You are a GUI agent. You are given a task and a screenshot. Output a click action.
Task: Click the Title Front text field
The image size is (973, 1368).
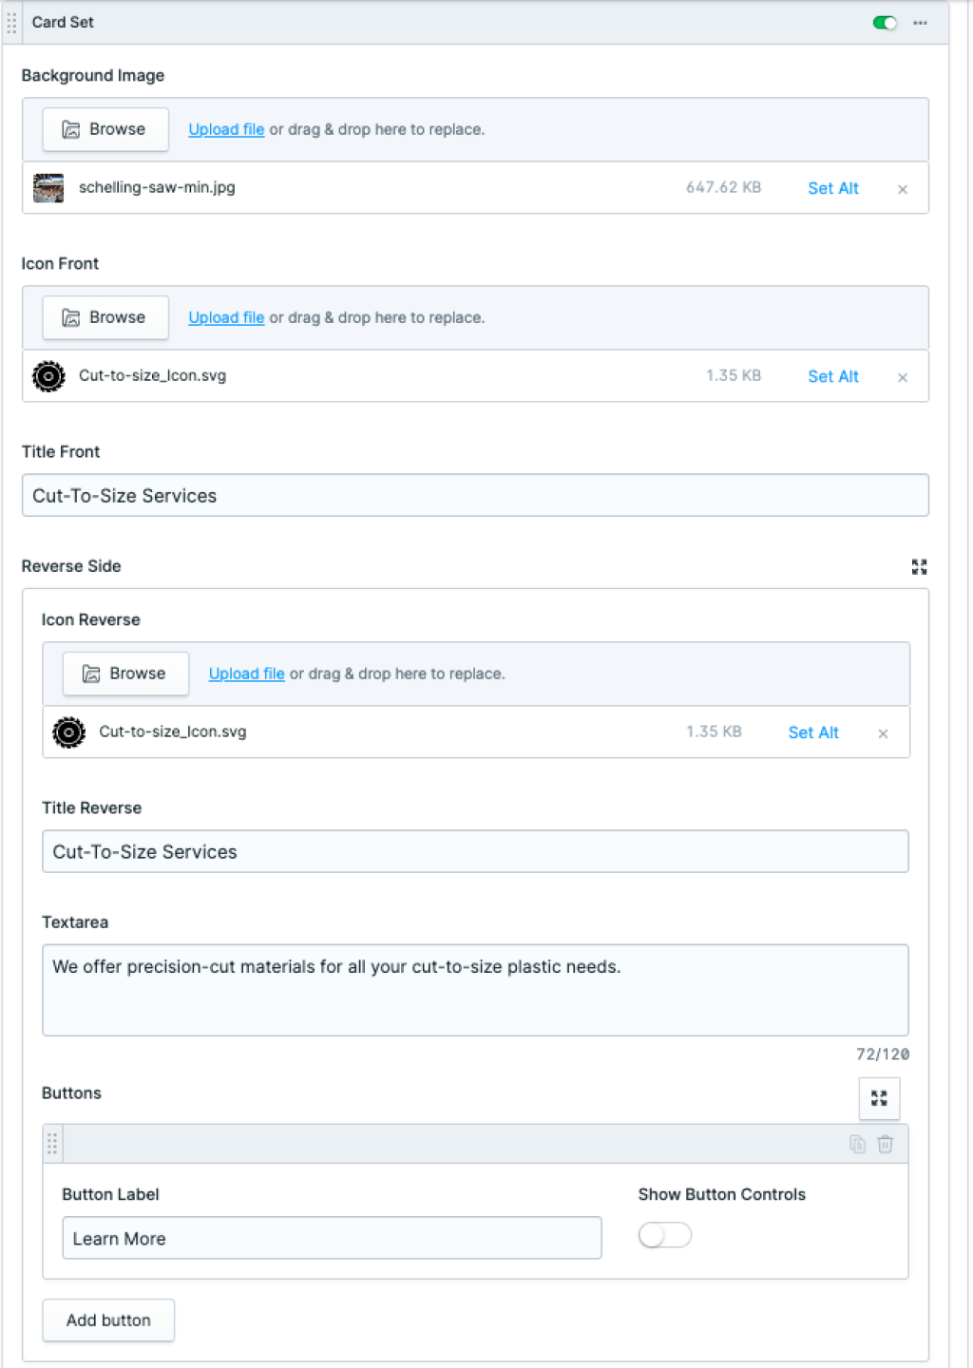[475, 496]
